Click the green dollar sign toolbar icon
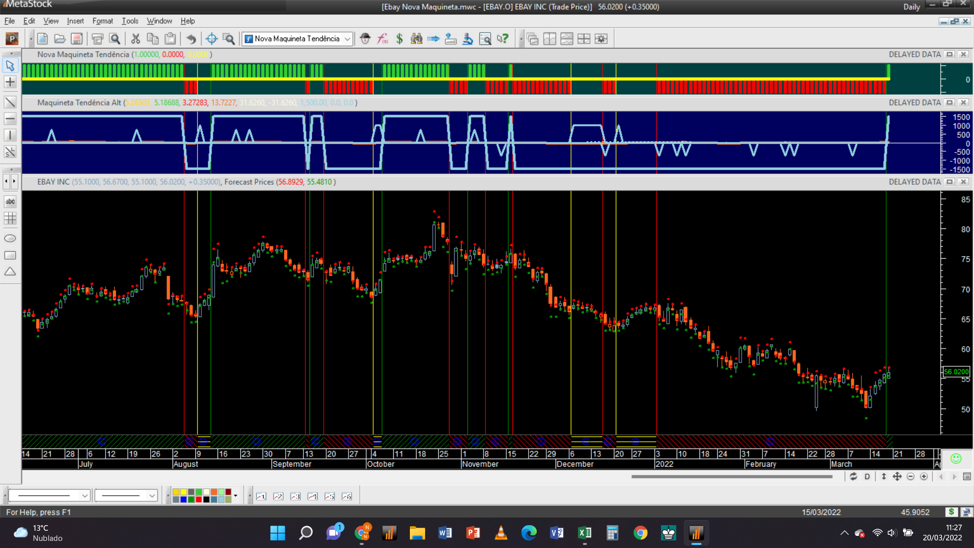The width and height of the screenshot is (974, 548). (x=399, y=39)
